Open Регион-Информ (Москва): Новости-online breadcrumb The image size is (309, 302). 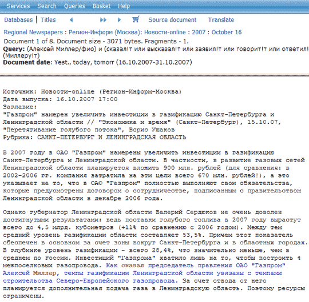[x=127, y=32]
